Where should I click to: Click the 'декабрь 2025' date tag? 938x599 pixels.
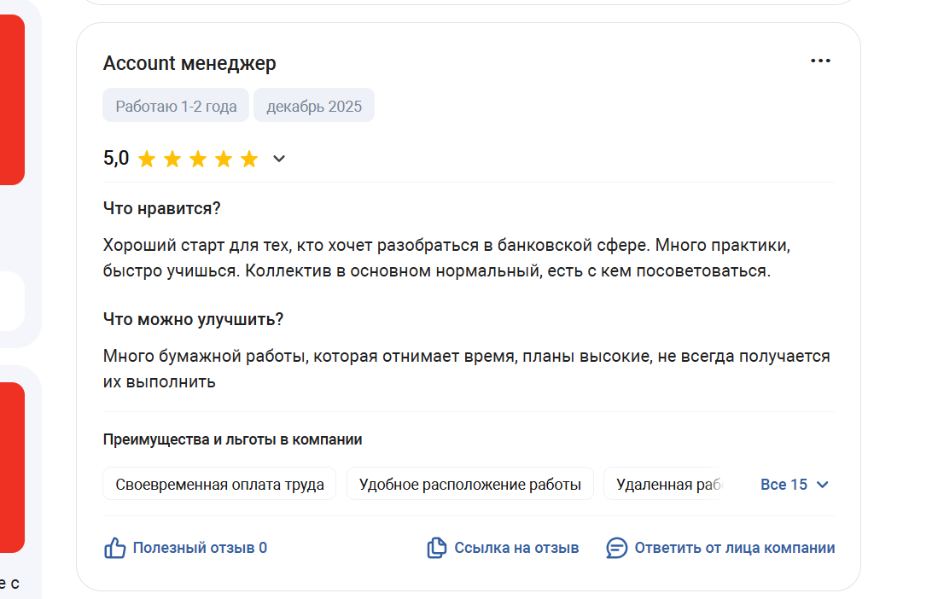[x=314, y=107]
